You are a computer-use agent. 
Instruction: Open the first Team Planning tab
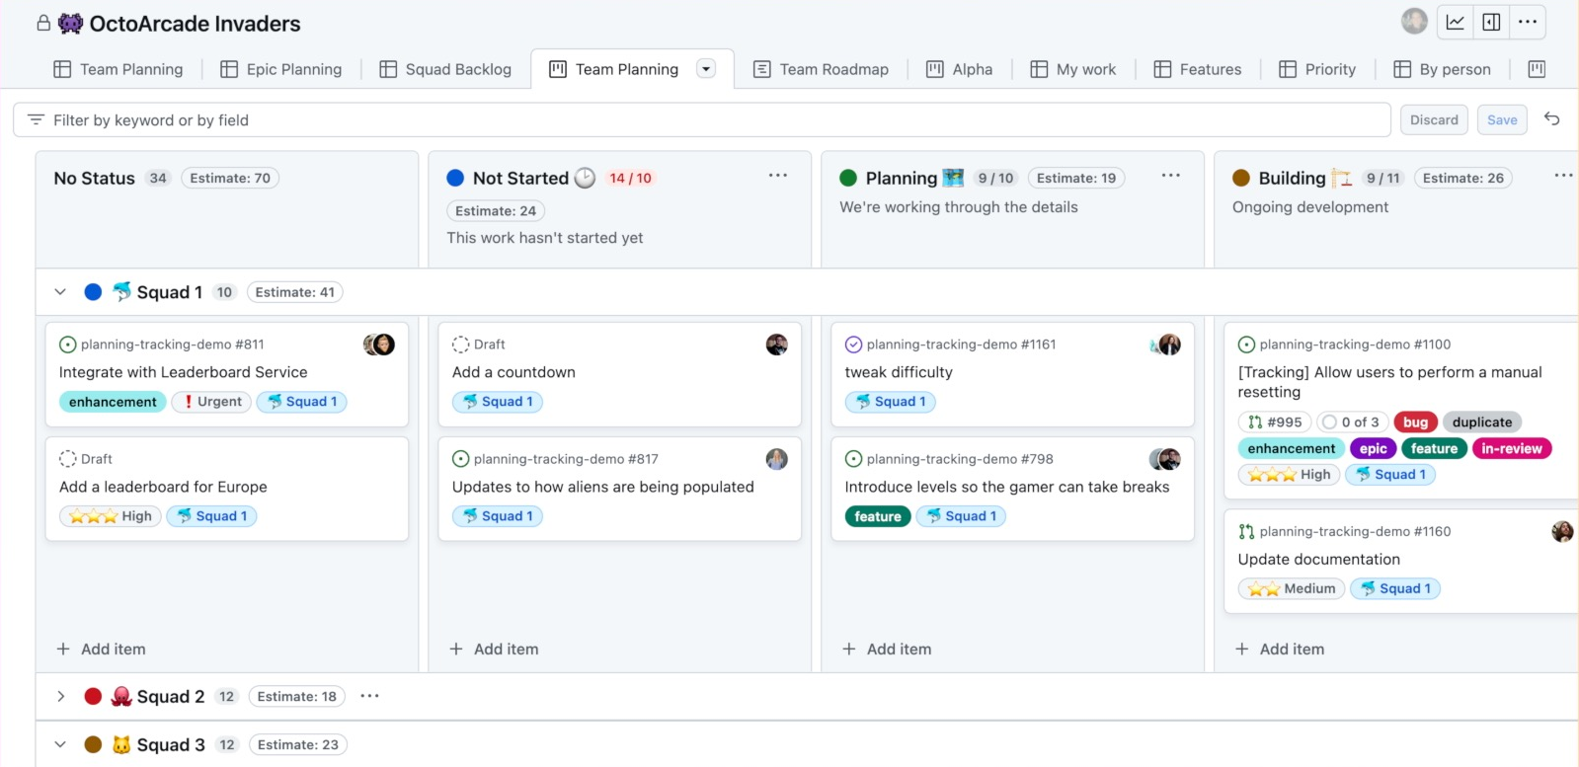[118, 69]
